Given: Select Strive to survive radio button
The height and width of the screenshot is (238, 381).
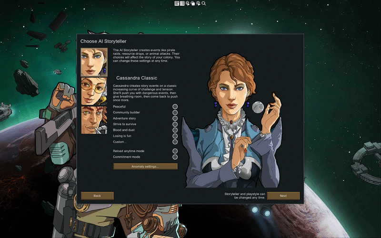Looking at the screenshot, I should (175, 124).
